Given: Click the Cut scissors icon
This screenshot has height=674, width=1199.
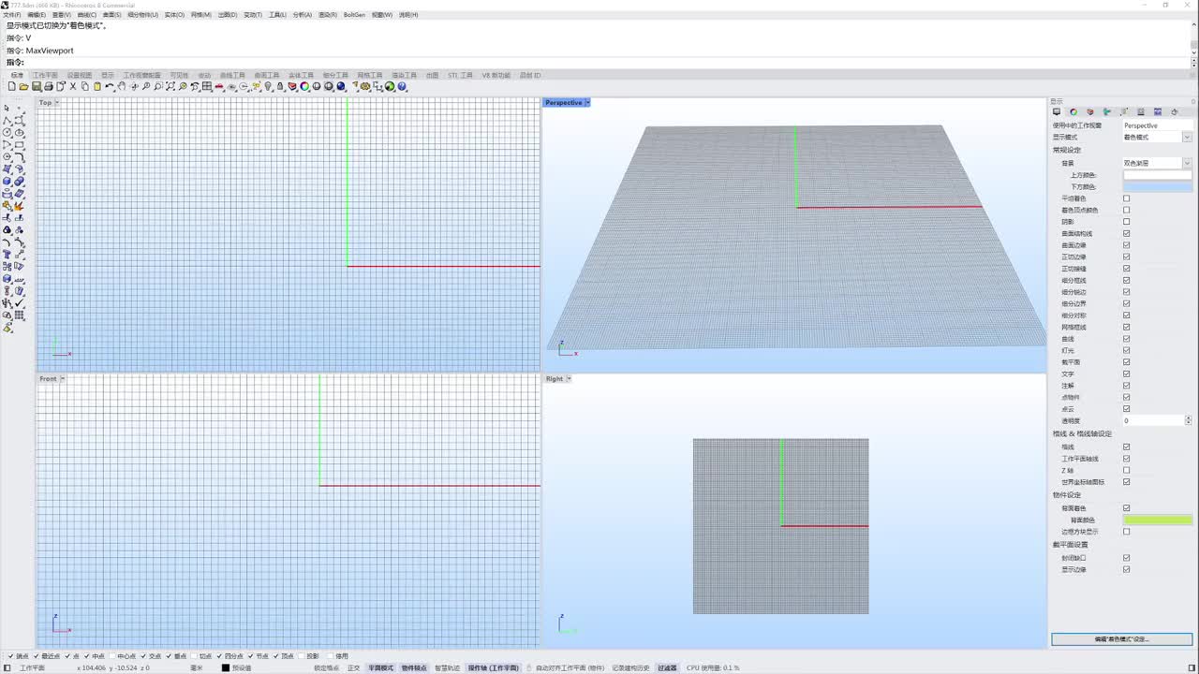Looking at the screenshot, I should coord(73,86).
